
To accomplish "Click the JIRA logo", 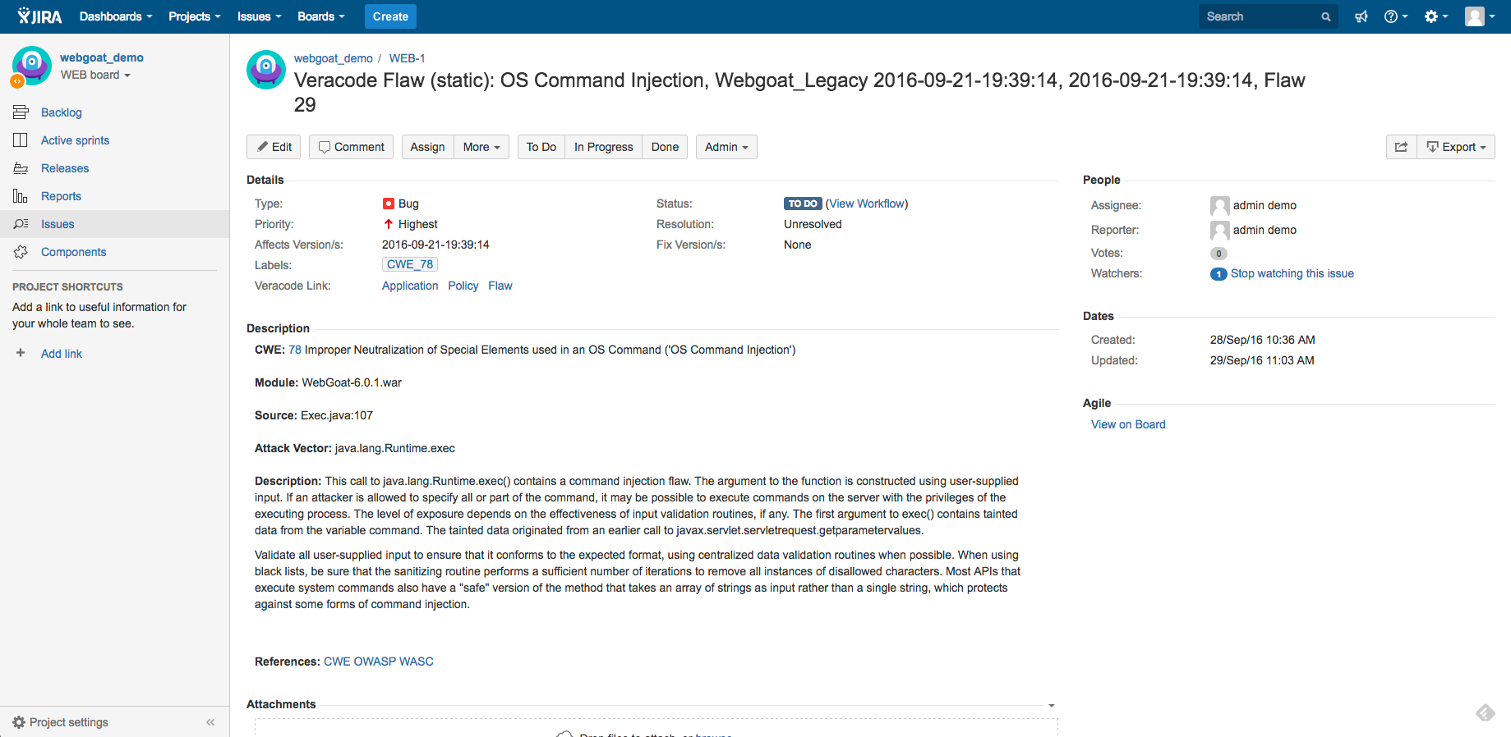I will point(39,16).
